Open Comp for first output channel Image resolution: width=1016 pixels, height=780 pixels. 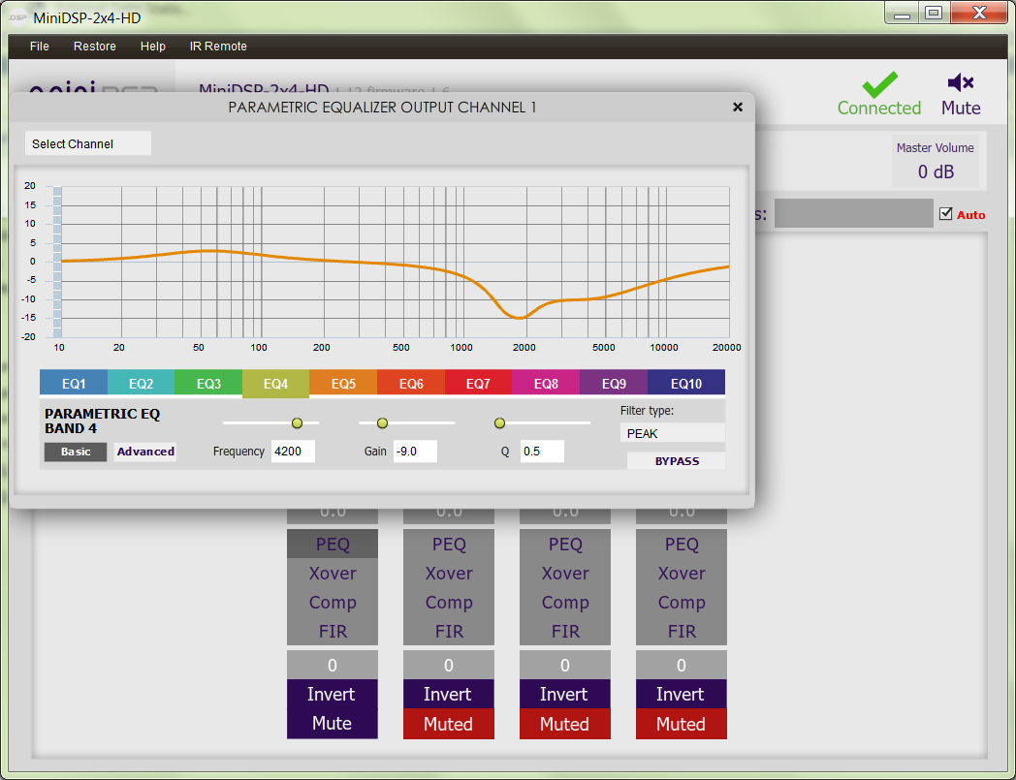pyautogui.click(x=333, y=603)
